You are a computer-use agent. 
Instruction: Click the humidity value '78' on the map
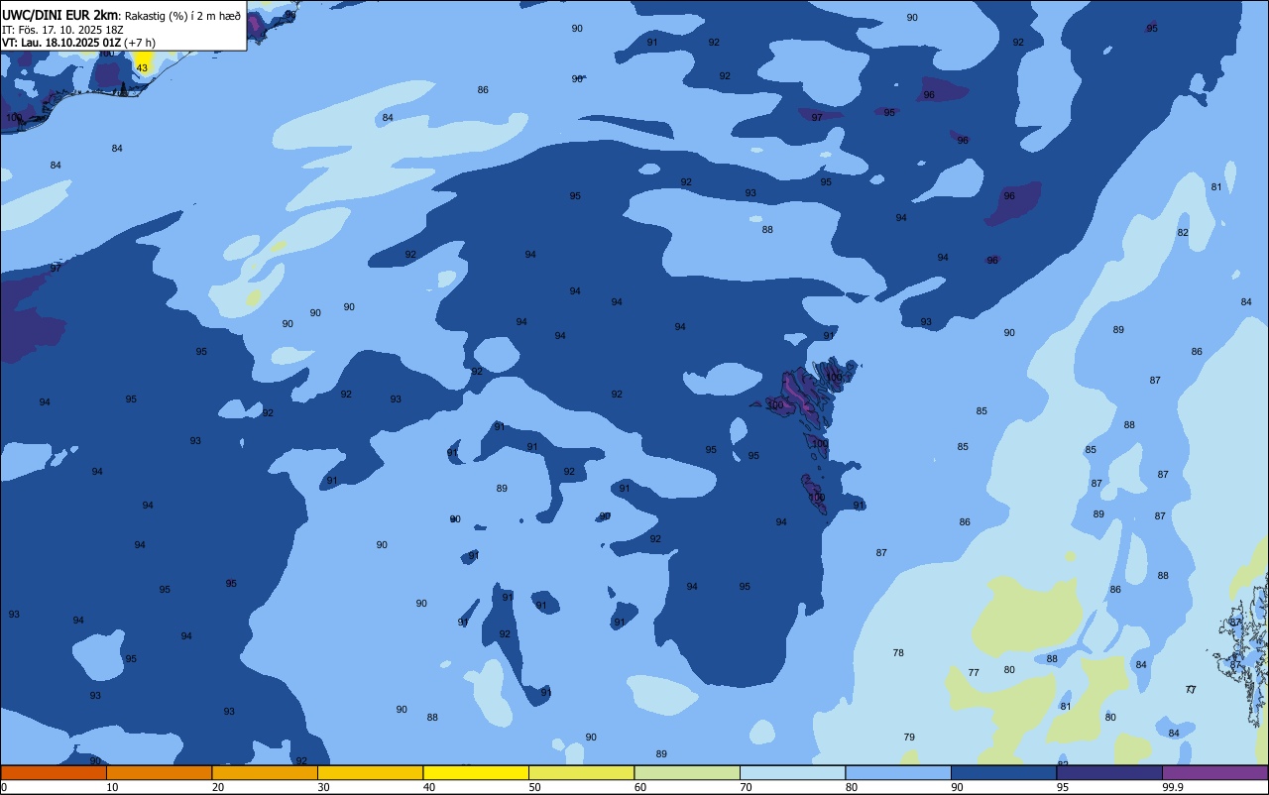[898, 652]
